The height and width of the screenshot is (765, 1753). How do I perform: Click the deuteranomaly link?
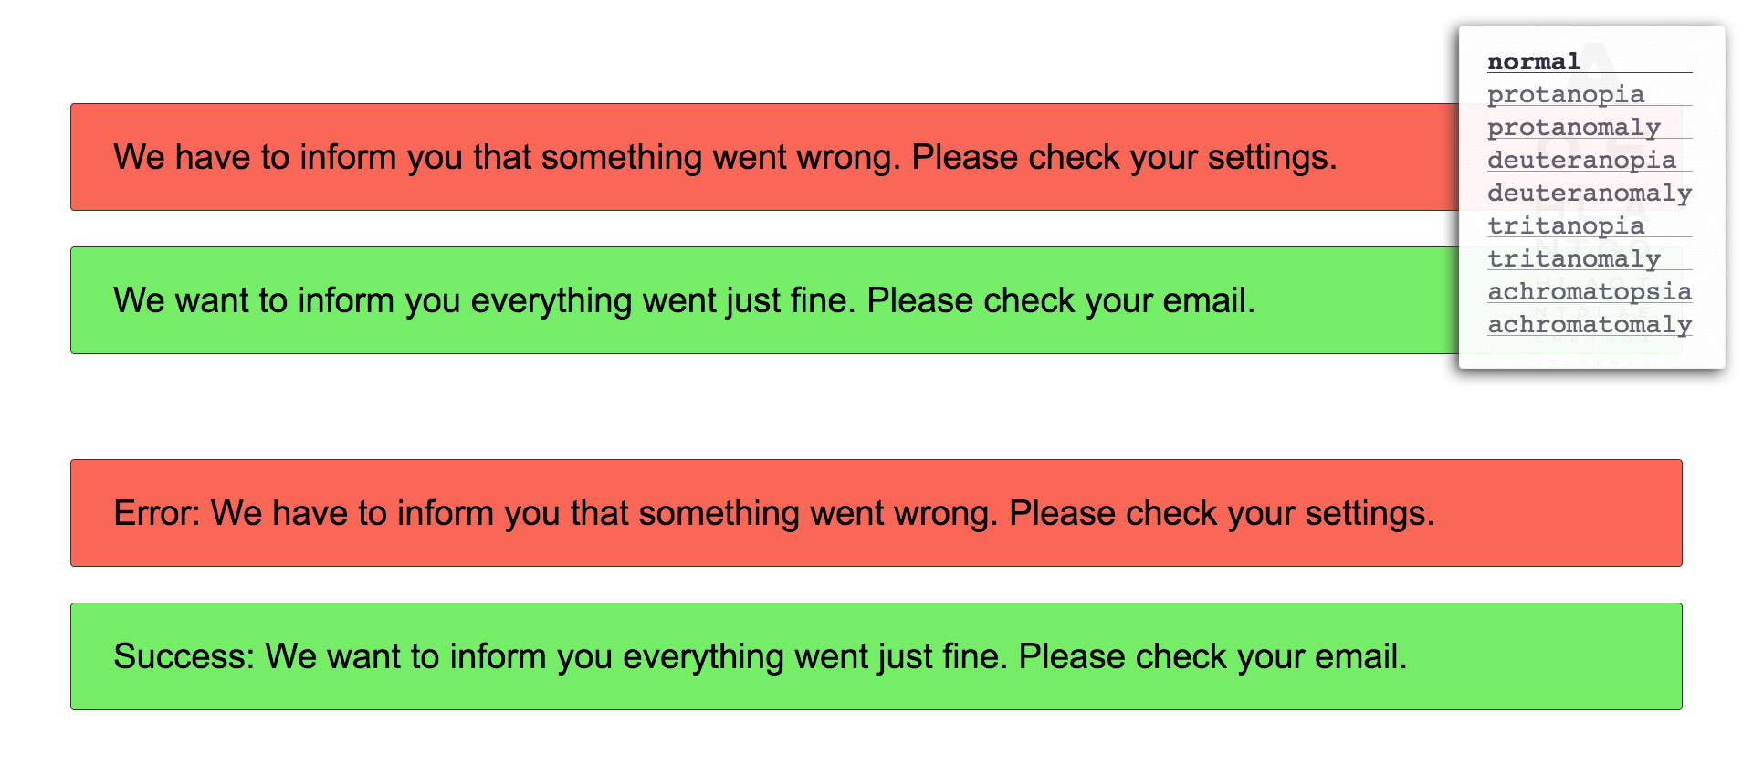1590,193
